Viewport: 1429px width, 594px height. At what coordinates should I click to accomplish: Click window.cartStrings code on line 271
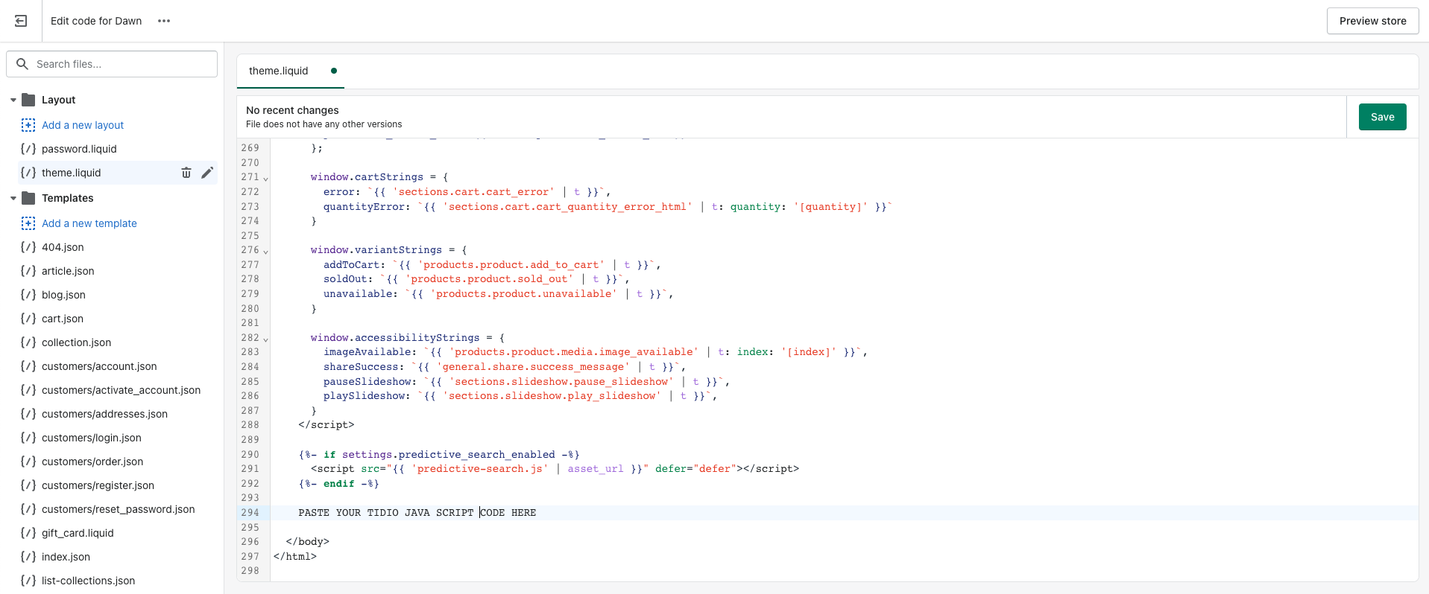[x=379, y=177]
